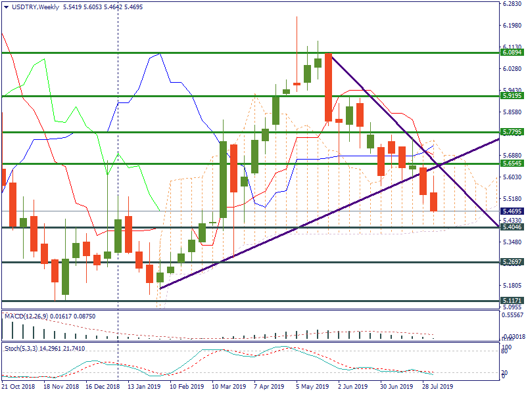
Task: Click the 5.2697 support price label
Action: (512, 262)
